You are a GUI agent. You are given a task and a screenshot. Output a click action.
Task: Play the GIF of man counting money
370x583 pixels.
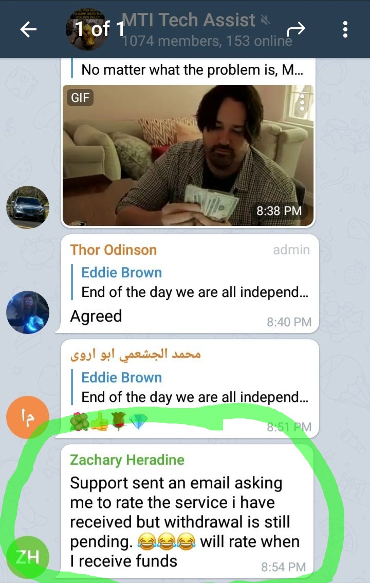click(188, 155)
